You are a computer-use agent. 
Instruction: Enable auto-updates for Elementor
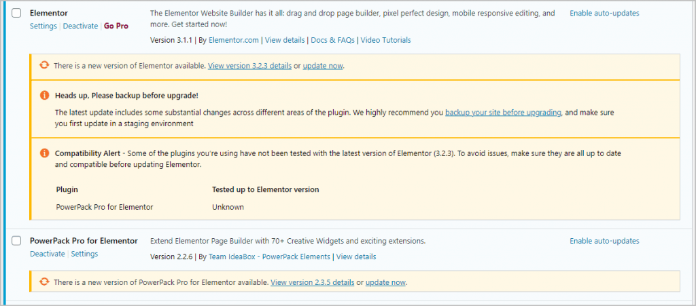click(x=604, y=13)
